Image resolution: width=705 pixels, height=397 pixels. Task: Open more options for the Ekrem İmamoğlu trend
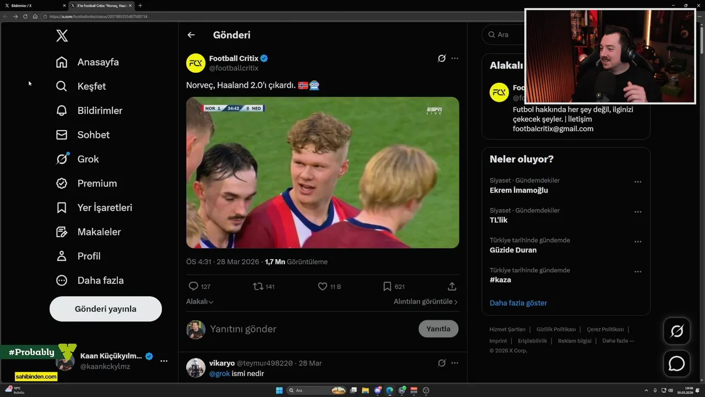[x=638, y=182]
